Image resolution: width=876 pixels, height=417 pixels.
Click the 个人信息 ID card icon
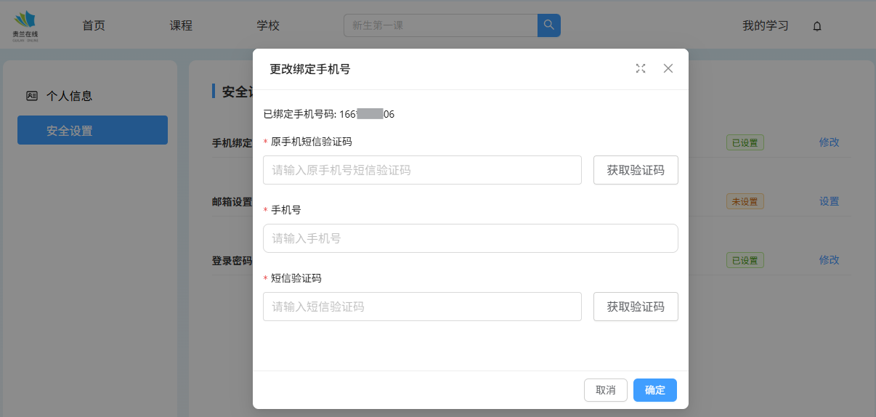(x=32, y=96)
